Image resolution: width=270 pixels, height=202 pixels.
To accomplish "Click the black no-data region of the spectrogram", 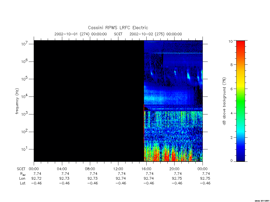I will coord(89,101).
